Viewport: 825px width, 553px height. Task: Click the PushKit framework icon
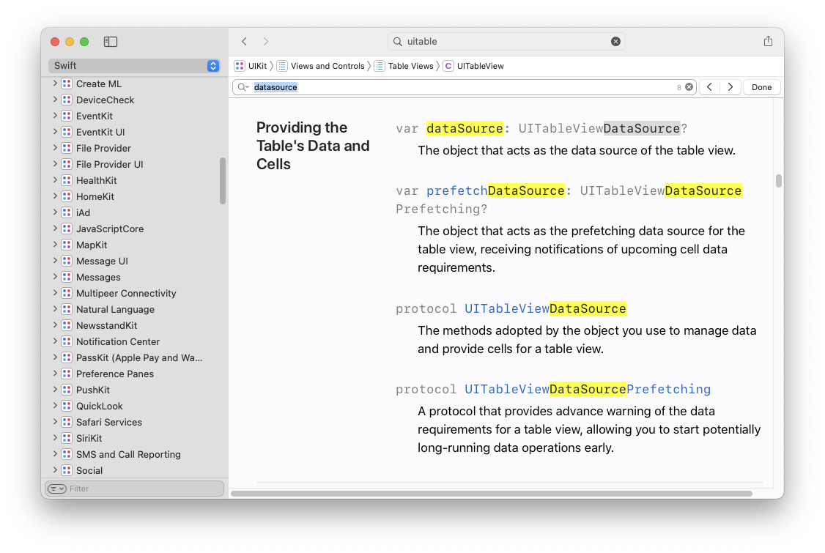pos(67,390)
